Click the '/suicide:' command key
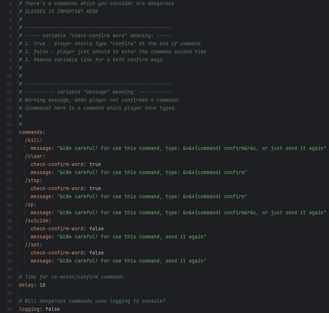This screenshot has width=329, height=313. 38,221
